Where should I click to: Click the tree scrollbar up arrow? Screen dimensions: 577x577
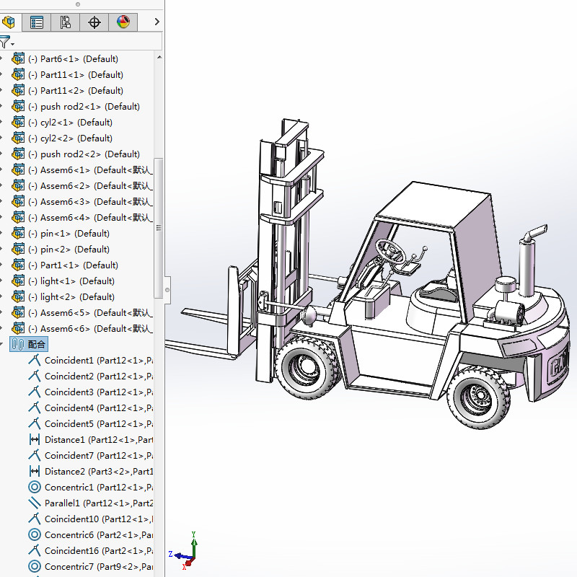click(159, 57)
